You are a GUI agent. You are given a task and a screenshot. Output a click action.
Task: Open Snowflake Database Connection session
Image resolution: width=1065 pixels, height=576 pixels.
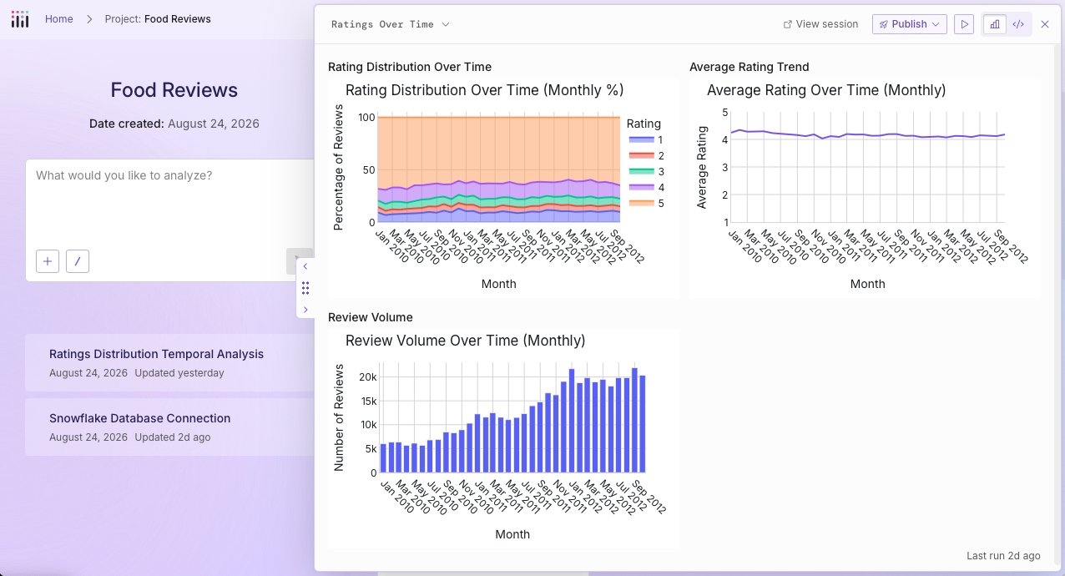click(169, 427)
